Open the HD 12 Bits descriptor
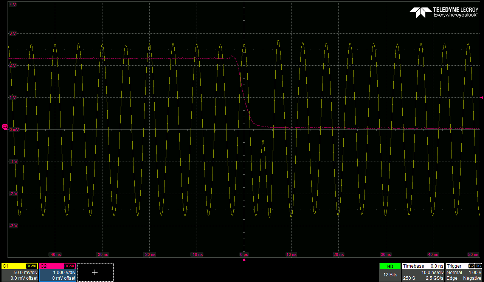 pos(390,272)
